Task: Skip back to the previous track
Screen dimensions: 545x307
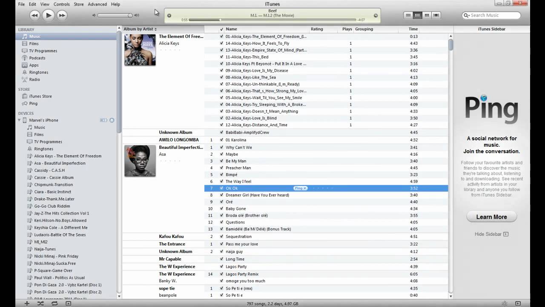Action: (x=35, y=15)
